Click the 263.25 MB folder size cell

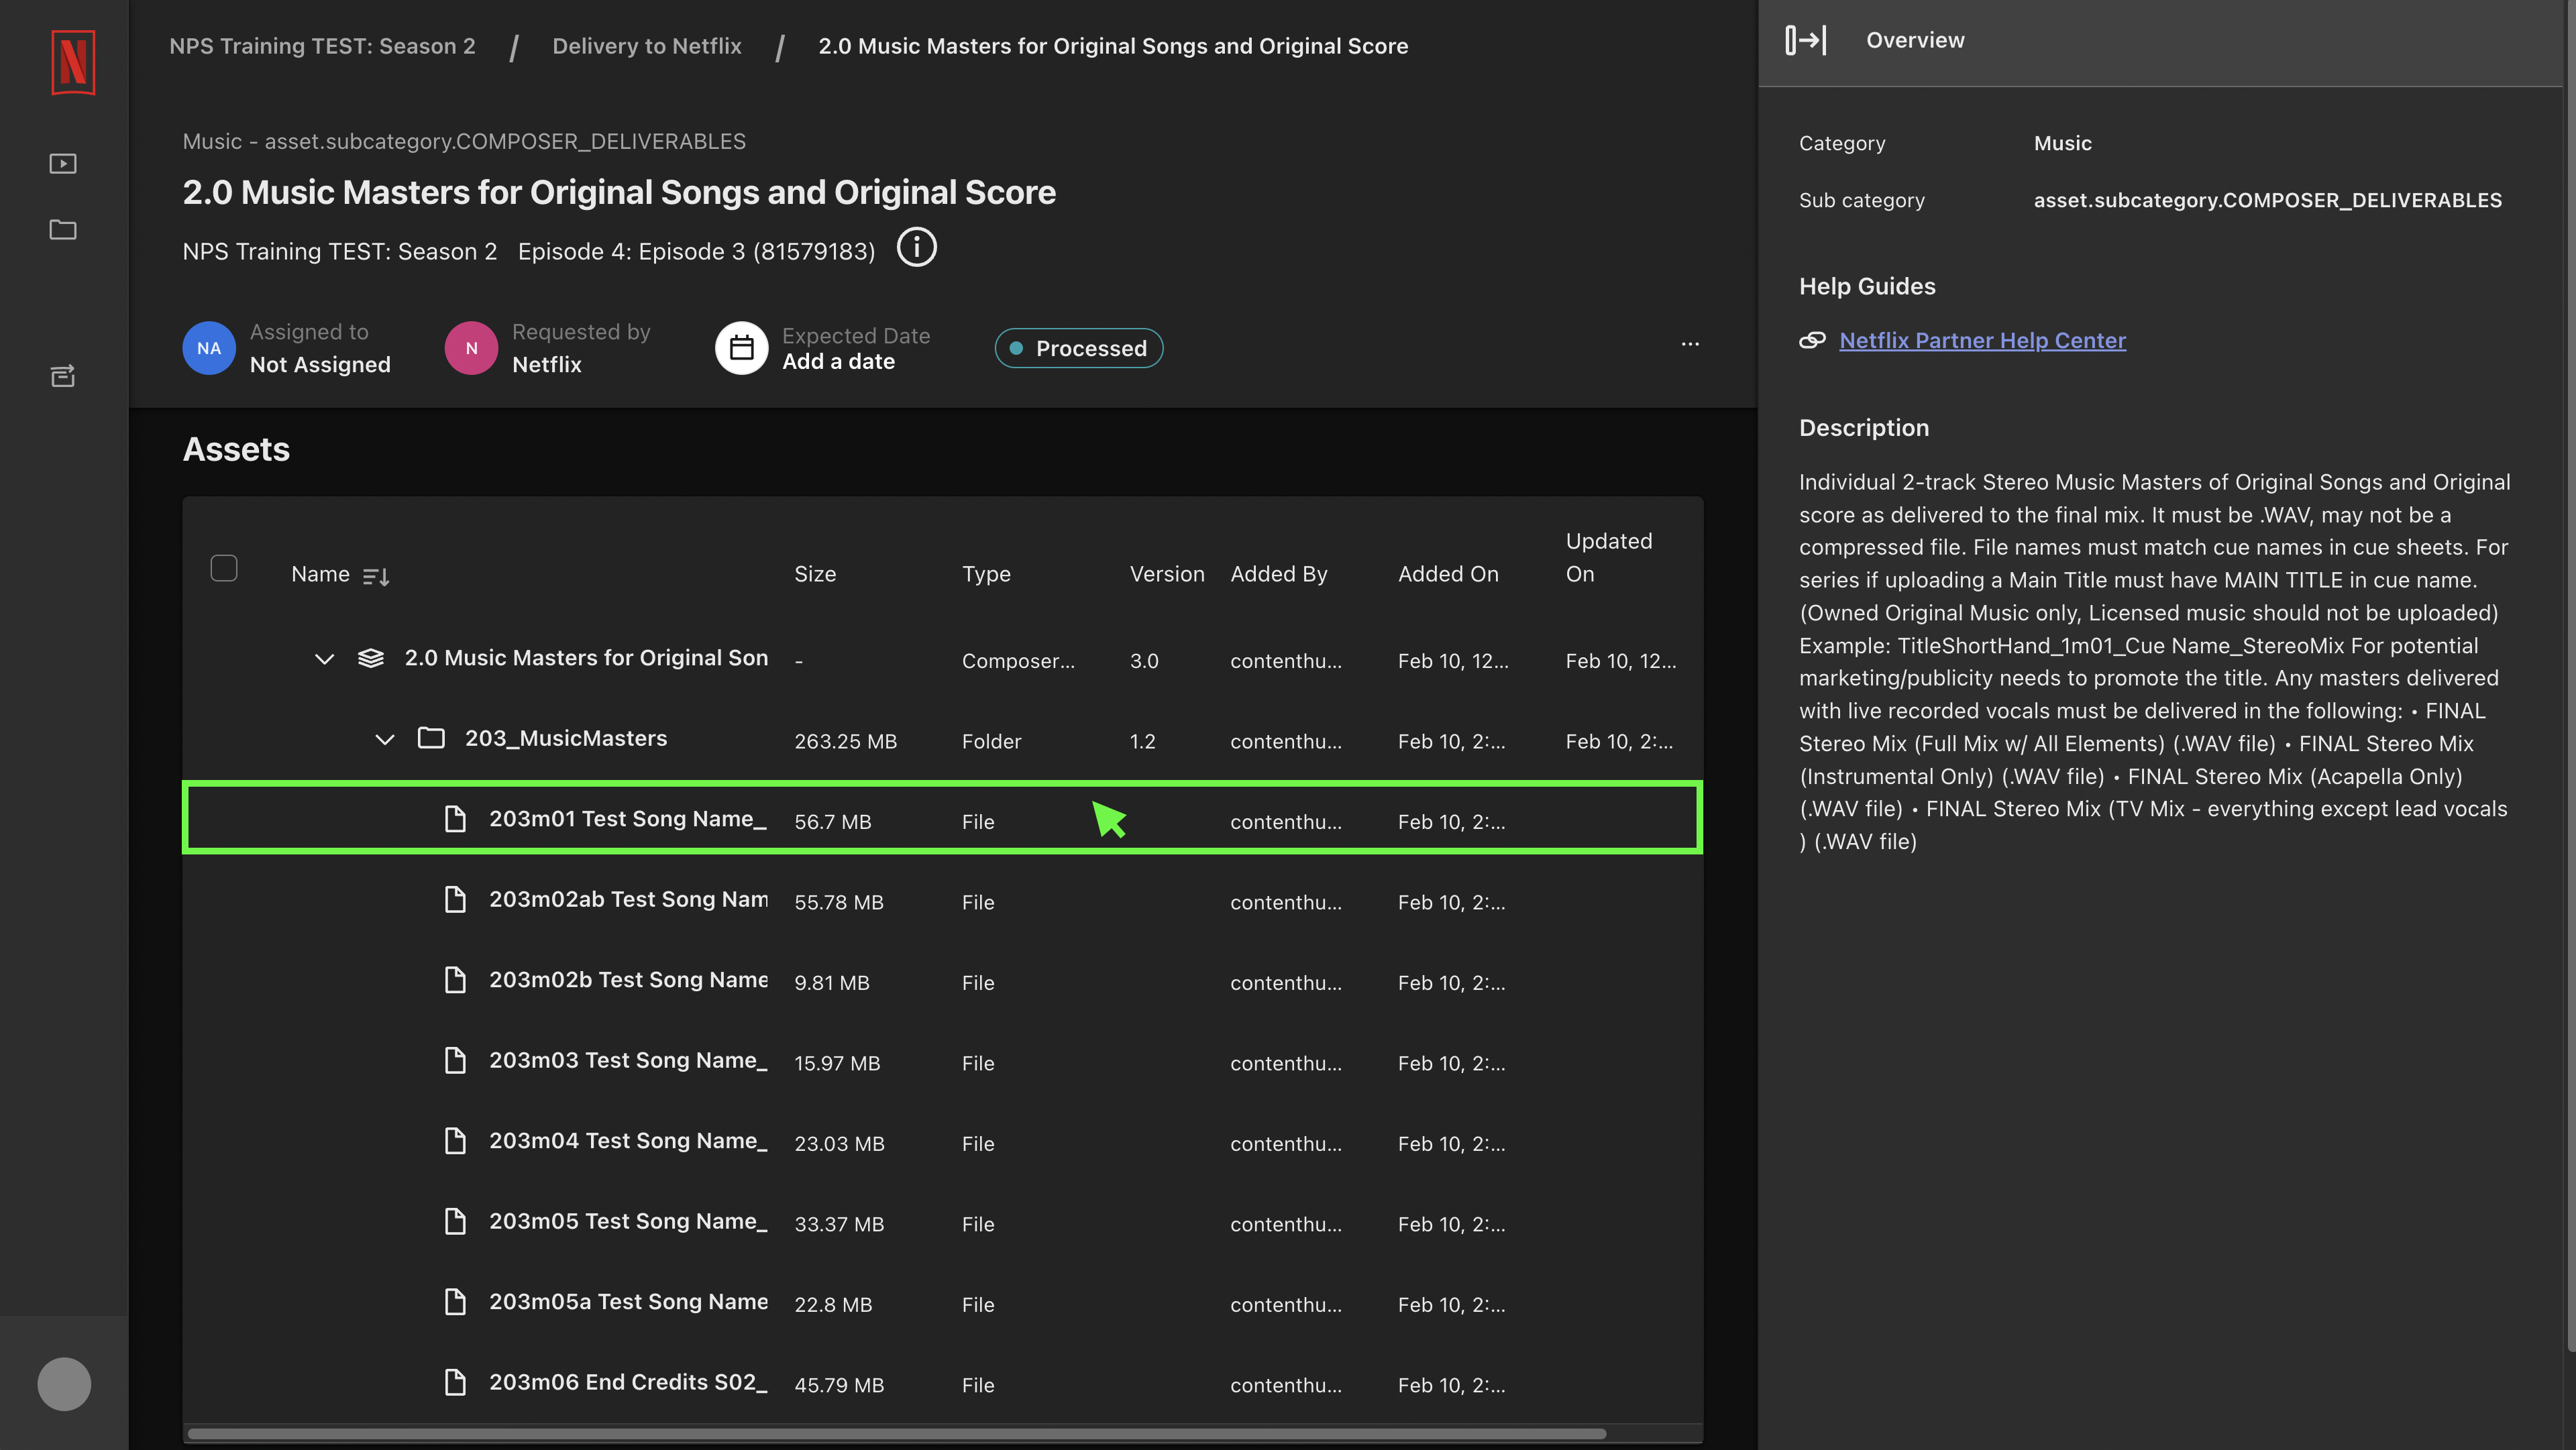click(x=845, y=741)
